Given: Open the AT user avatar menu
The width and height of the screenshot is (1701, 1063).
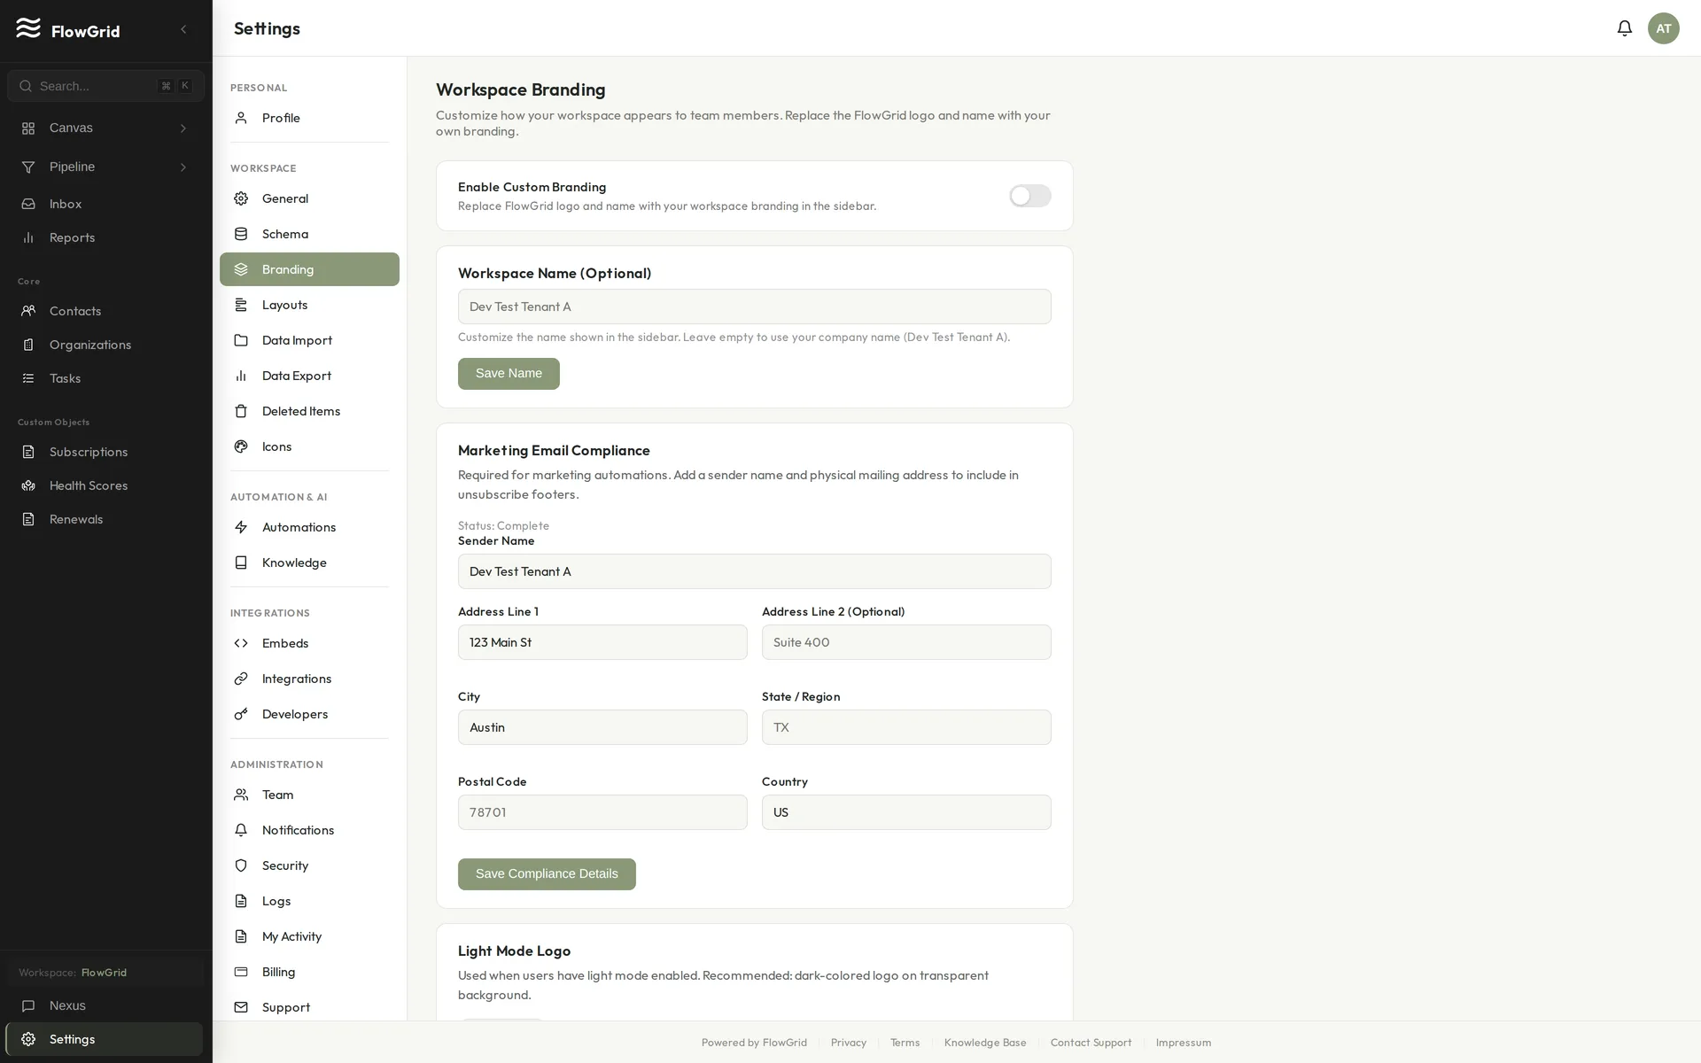Looking at the screenshot, I should [x=1663, y=28].
